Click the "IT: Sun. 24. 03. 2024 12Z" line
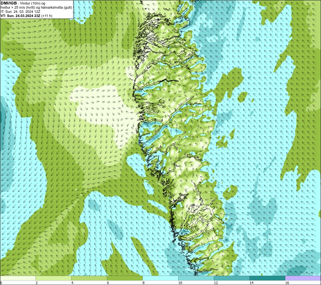321x285 pixels. tap(21, 12)
